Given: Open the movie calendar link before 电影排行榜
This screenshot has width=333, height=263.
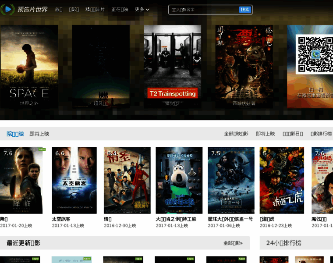Looking at the screenshot, I should point(293,134).
